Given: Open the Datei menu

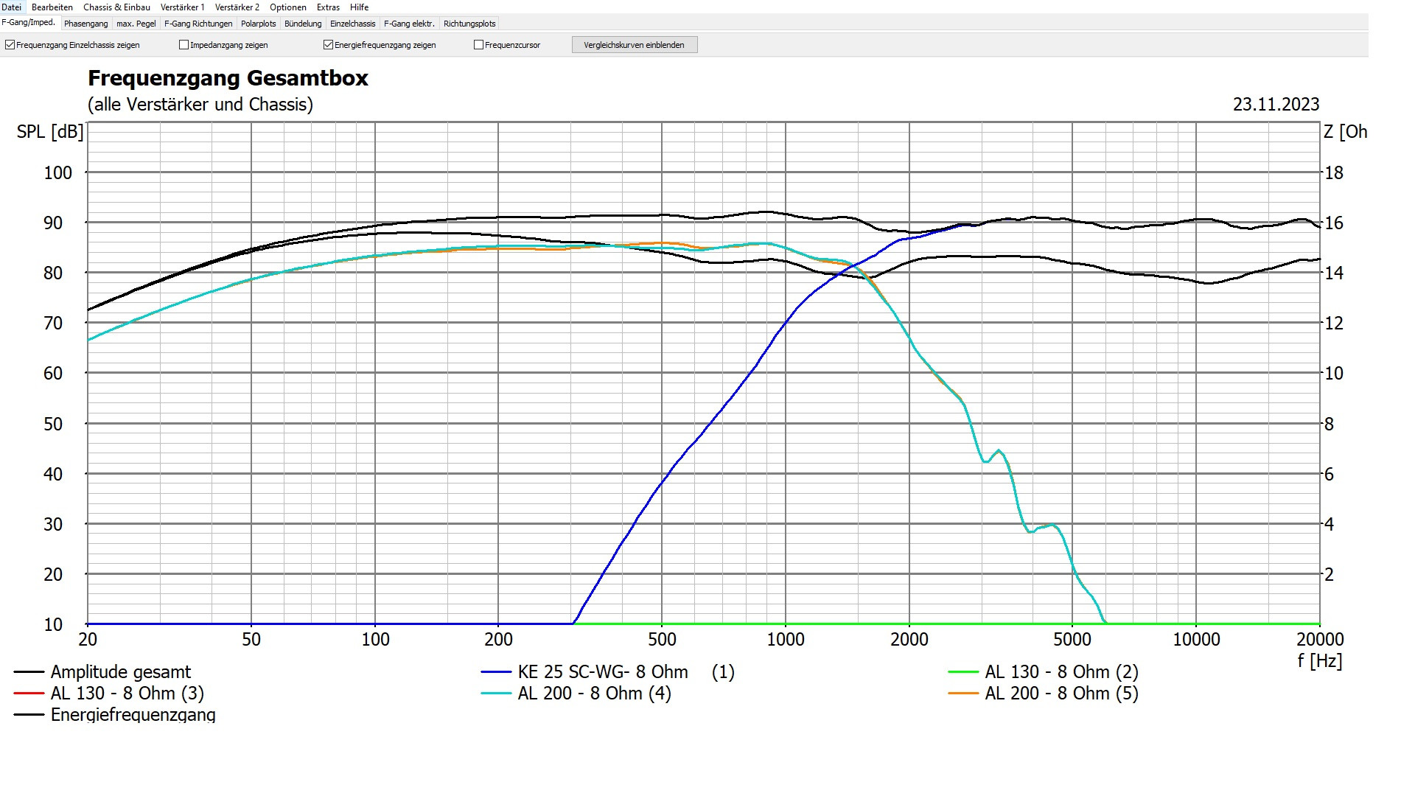Looking at the screenshot, I should coord(11,7).
